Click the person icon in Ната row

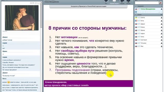(161, 37)
